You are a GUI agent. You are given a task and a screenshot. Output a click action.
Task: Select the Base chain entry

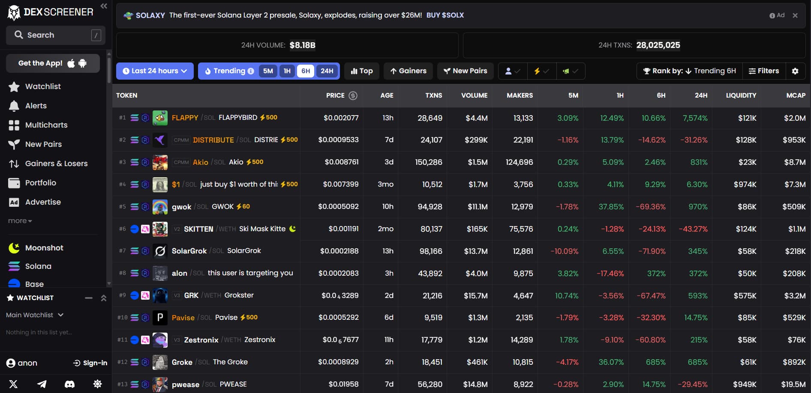point(26,284)
